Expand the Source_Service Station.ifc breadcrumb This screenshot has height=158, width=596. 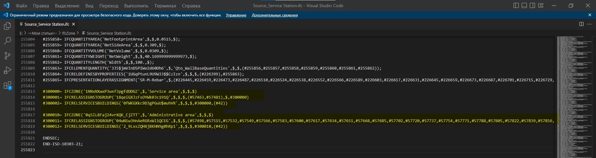[x=109, y=33]
